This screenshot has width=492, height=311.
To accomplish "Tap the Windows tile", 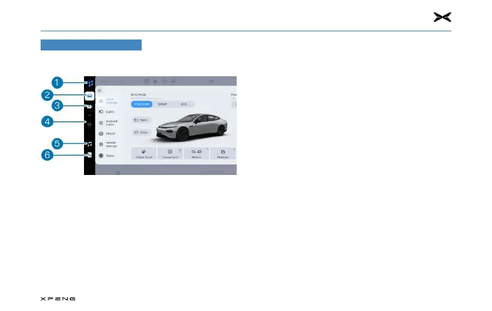I will (223, 153).
